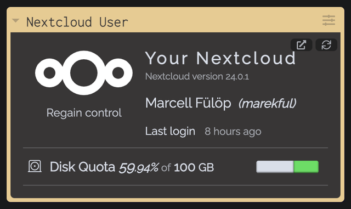This screenshot has height=209, width=351.
Task: Click the Your Nextcloud heading
Action: pyautogui.click(x=220, y=58)
